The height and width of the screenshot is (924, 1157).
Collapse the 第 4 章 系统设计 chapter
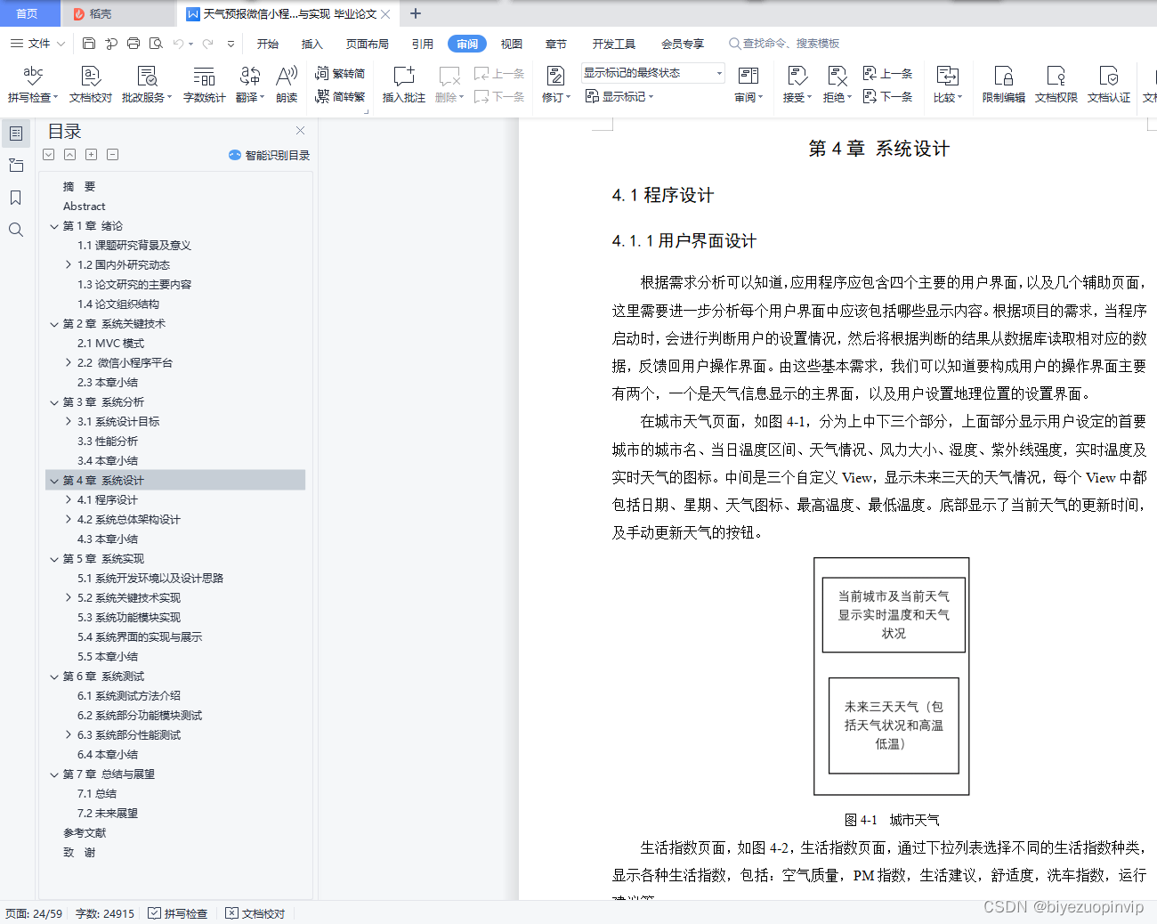coord(54,479)
